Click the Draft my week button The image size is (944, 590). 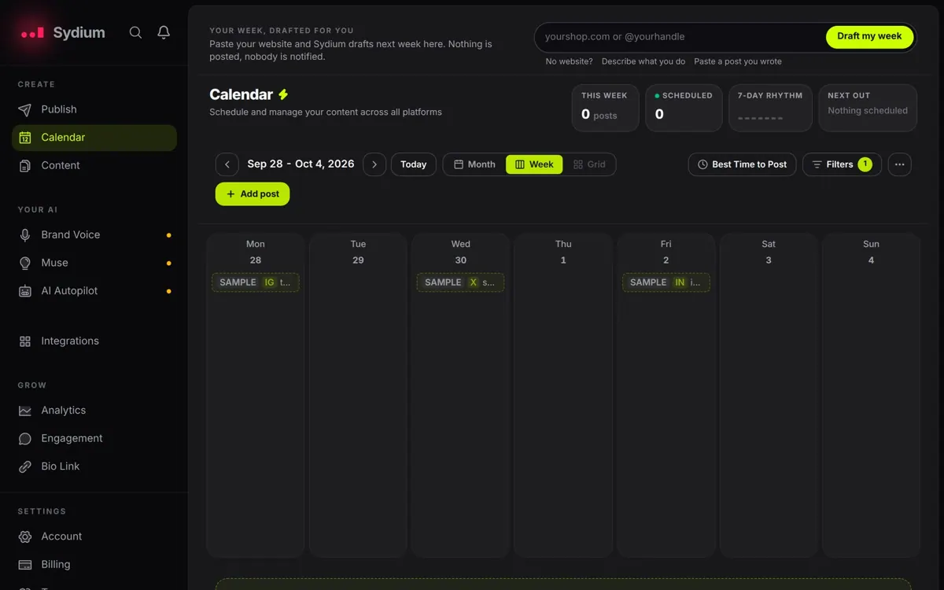tap(869, 36)
